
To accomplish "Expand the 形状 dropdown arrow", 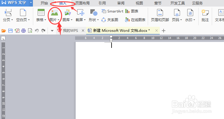I will pyautogui.click(x=98, y=20).
